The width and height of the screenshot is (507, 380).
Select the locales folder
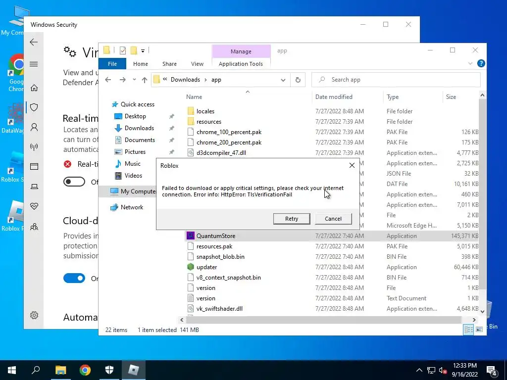(x=205, y=111)
